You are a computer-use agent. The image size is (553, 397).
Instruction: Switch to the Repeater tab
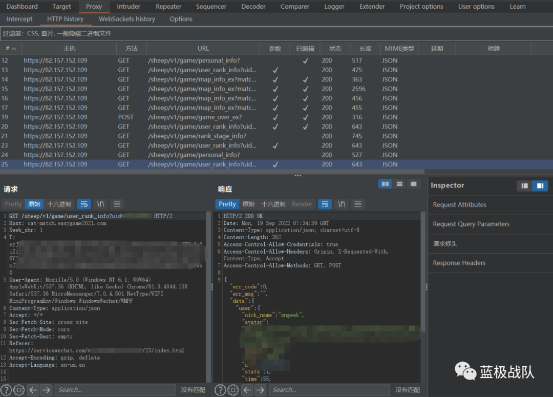click(x=168, y=6)
